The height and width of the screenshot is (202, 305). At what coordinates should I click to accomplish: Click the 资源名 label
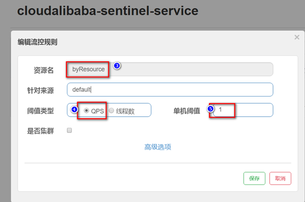pyautogui.click(x=44, y=70)
